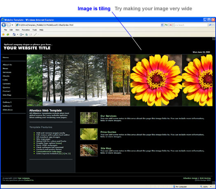Click the YOUR WEBSITE TITLE header text

(x=27, y=48)
